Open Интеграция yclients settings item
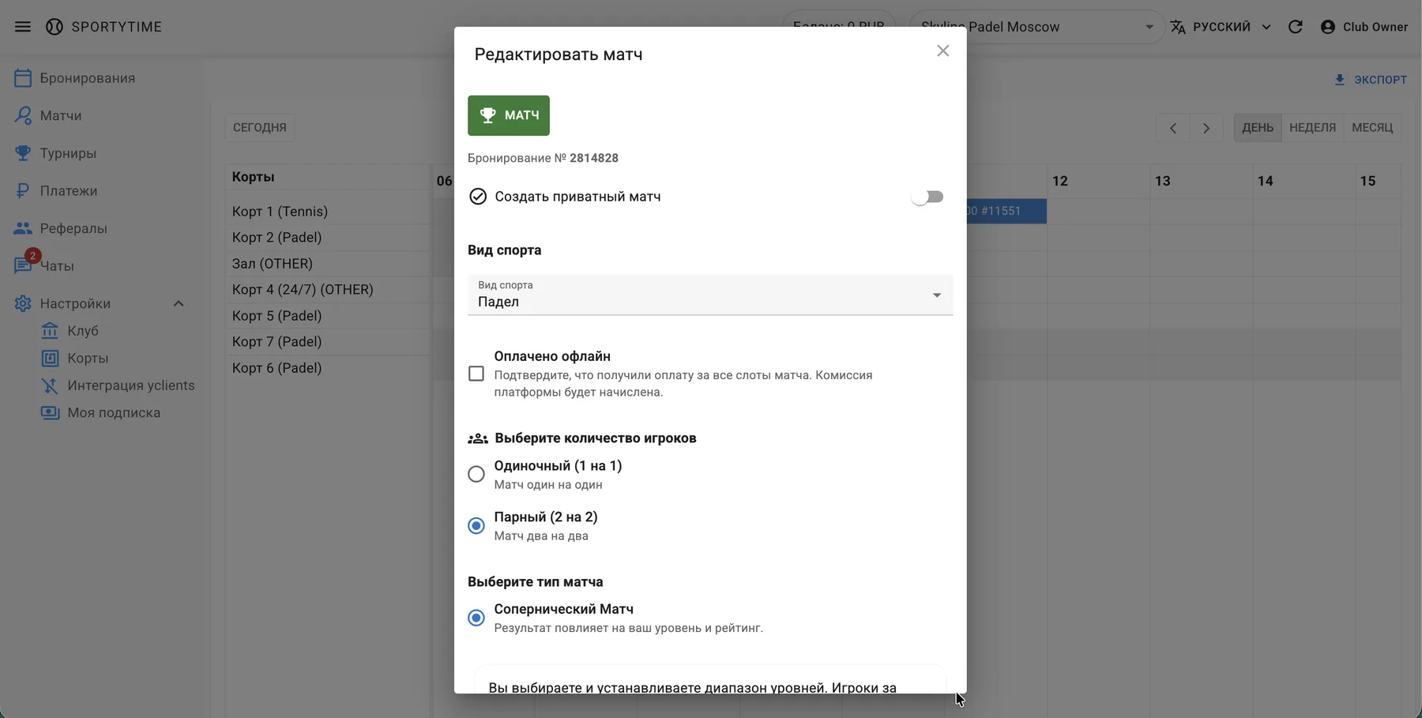 (130, 385)
